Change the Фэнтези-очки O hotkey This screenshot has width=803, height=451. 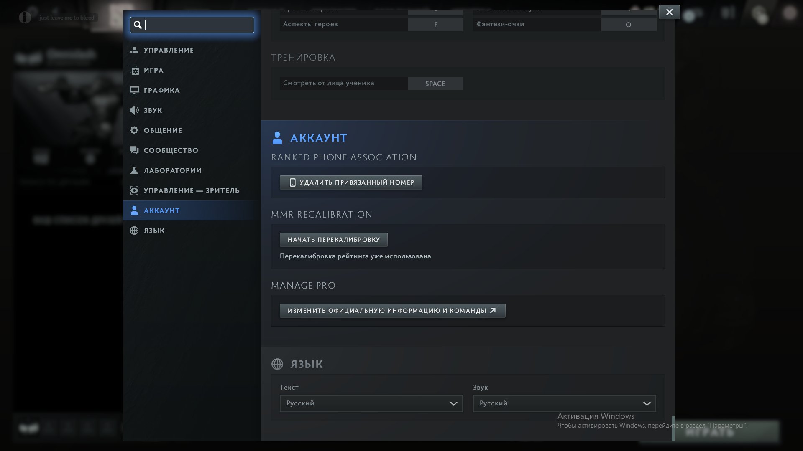[628, 25]
